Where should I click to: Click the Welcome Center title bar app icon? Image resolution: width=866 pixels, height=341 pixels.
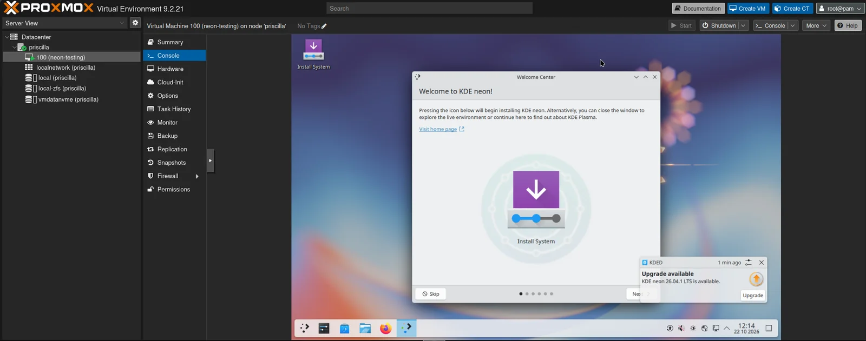click(x=418, y=77)
